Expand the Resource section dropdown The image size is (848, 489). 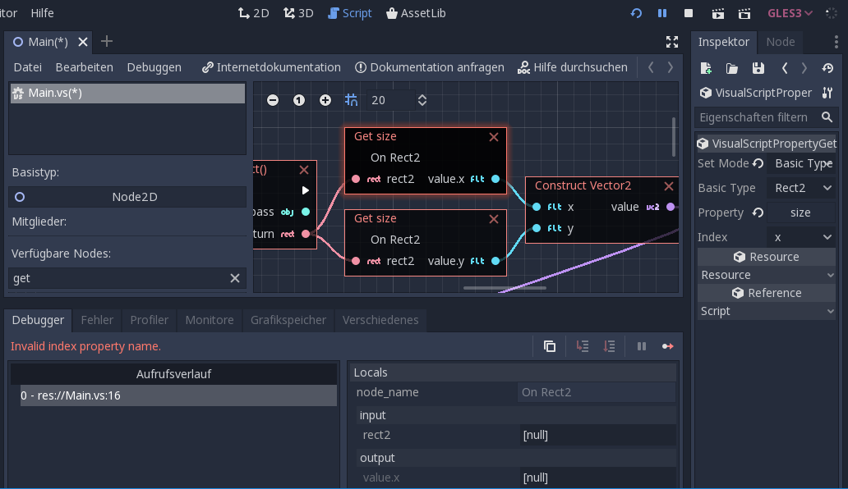coord(765,274)
